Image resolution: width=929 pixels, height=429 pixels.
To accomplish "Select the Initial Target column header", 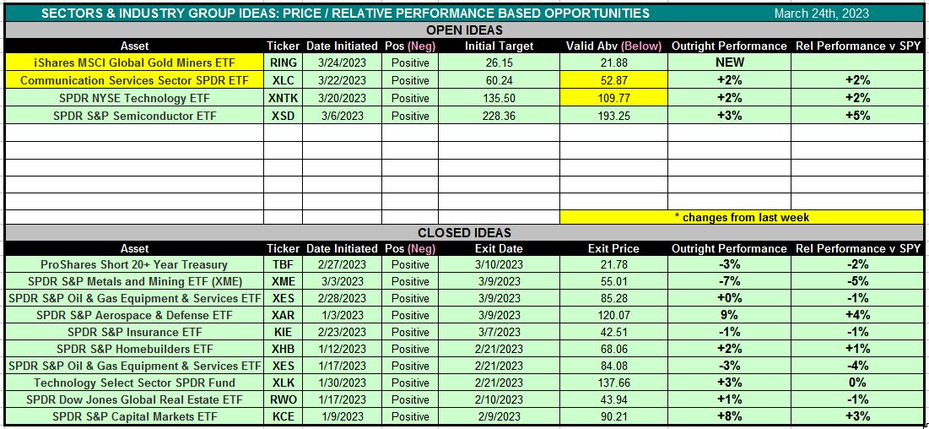I will 498,46.
